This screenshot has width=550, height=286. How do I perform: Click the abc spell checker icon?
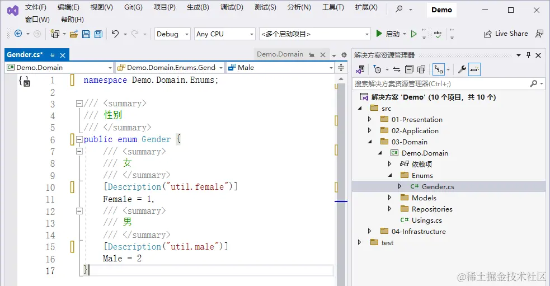pyautogui.click(x=438, y=34)
